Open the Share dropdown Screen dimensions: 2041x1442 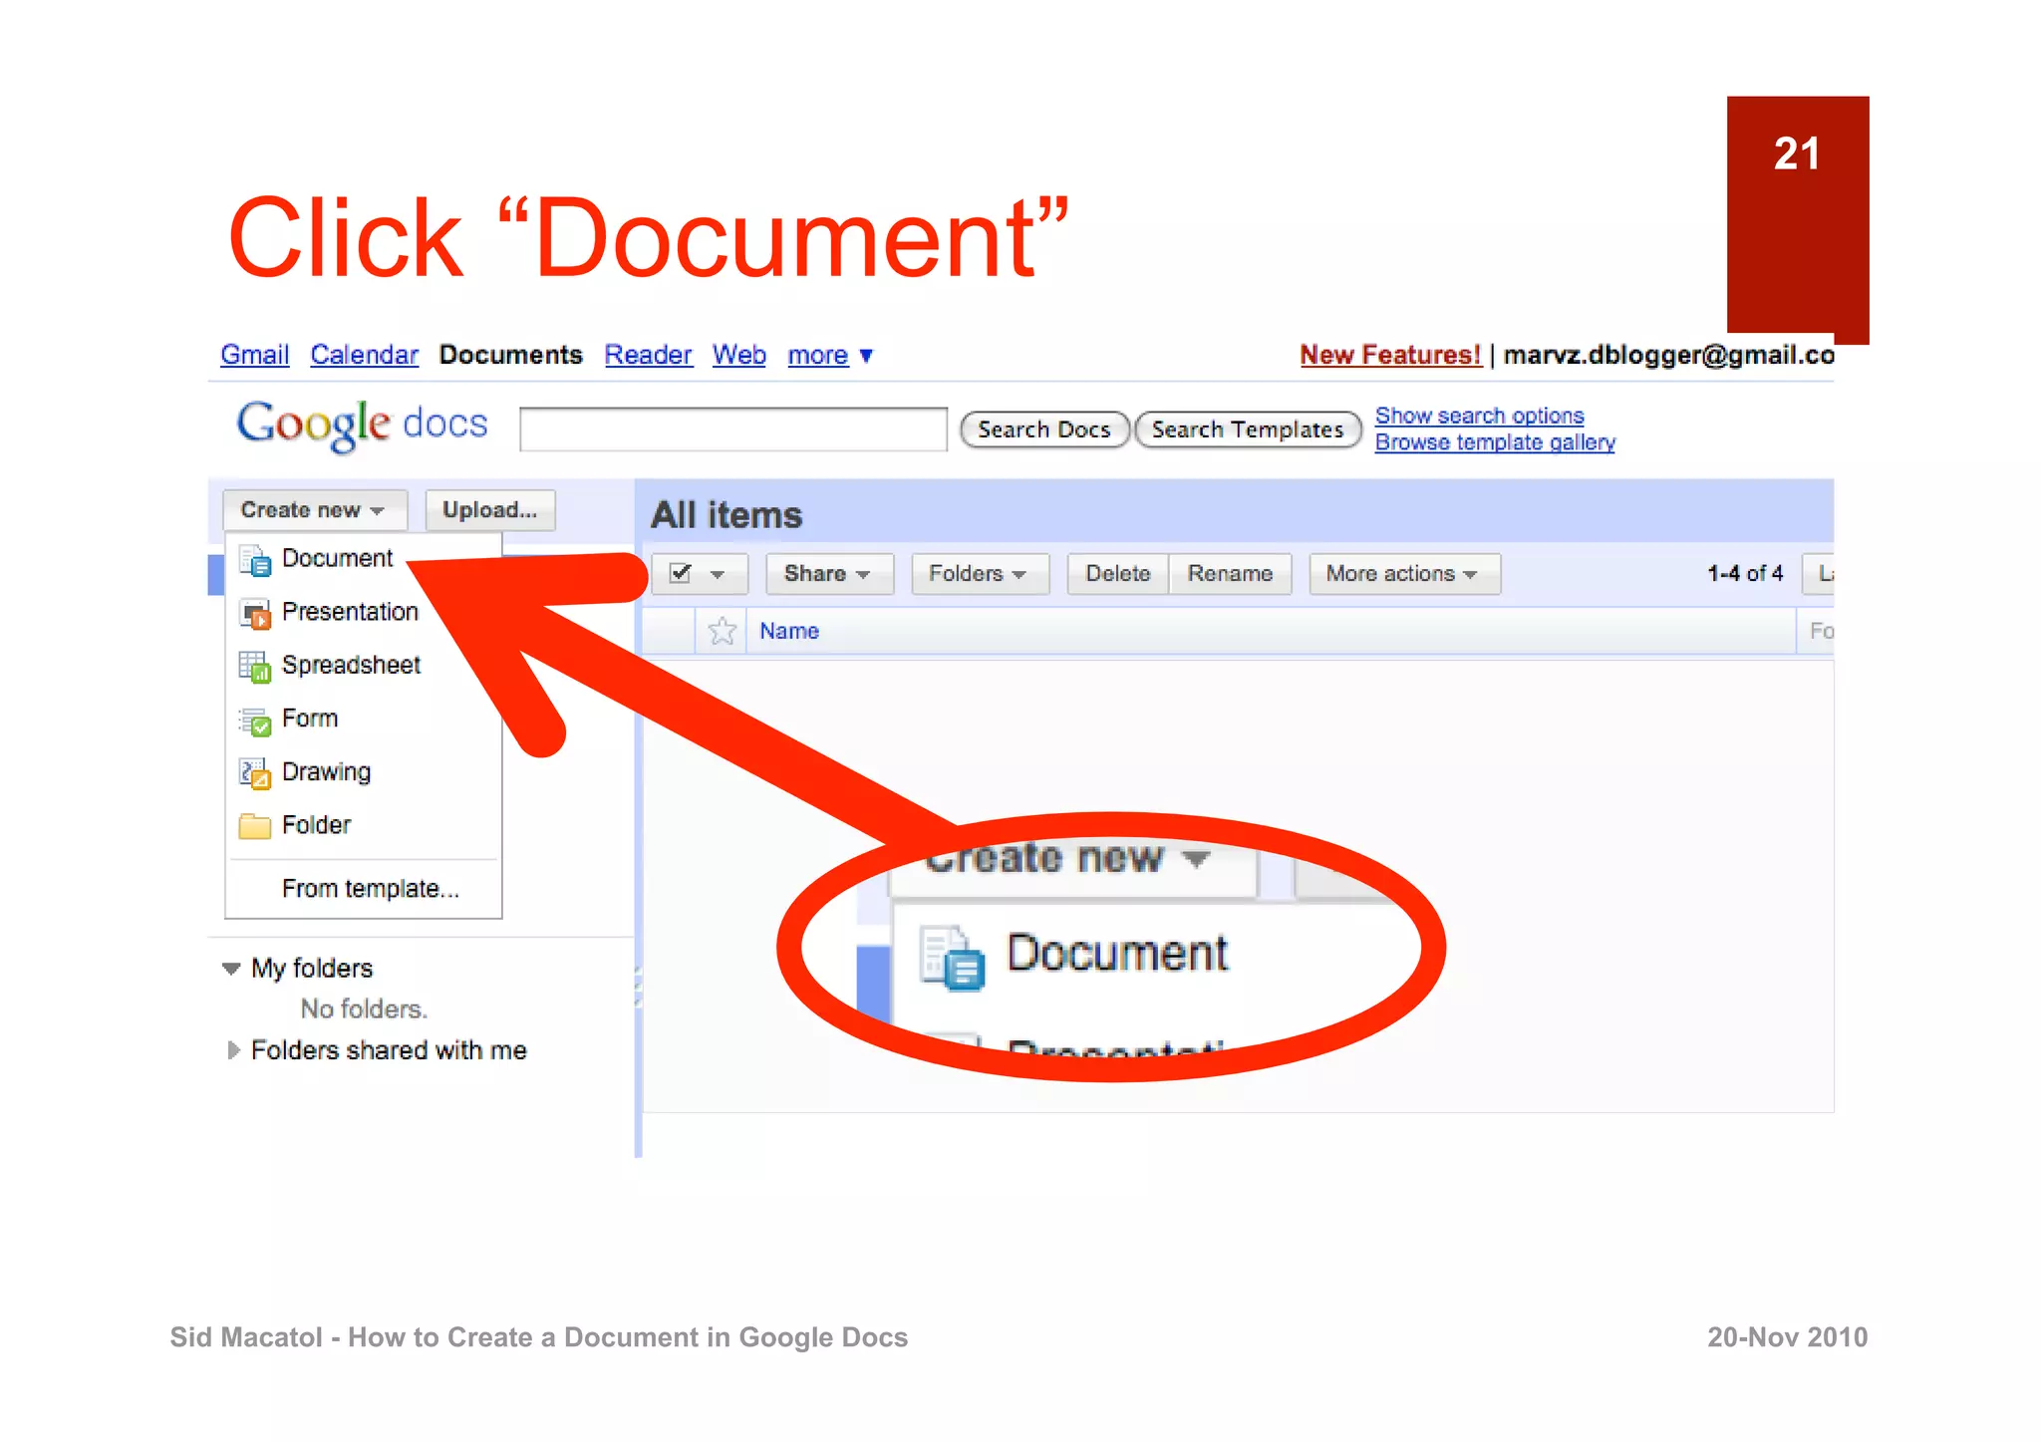[x=828, y=574]
